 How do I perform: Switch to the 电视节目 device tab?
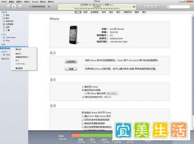[128, 12]
